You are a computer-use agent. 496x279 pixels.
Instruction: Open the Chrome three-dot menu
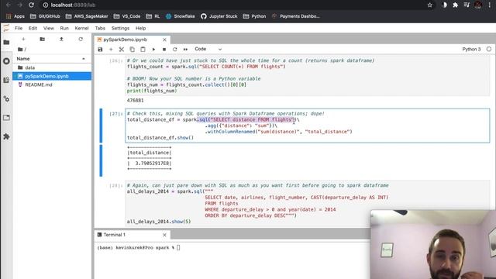point(489,5)
